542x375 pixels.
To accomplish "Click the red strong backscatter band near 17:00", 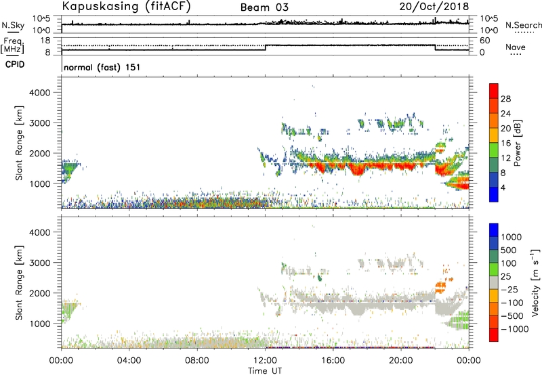I will (358, 169).
